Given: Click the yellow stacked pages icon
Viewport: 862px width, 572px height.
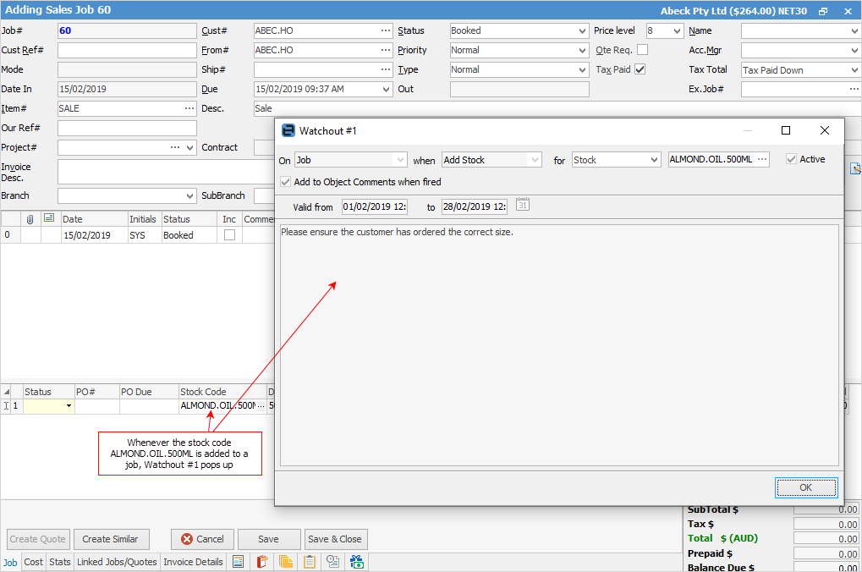Looking at the screenshot, I should [x=286, y=561].
